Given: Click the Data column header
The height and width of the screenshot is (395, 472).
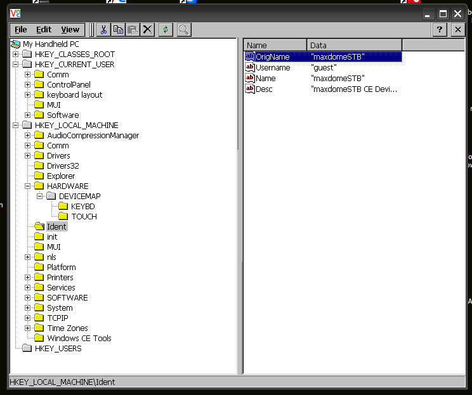Looking at the screenshot, I should pyautogui.click(x=354, y=45).
